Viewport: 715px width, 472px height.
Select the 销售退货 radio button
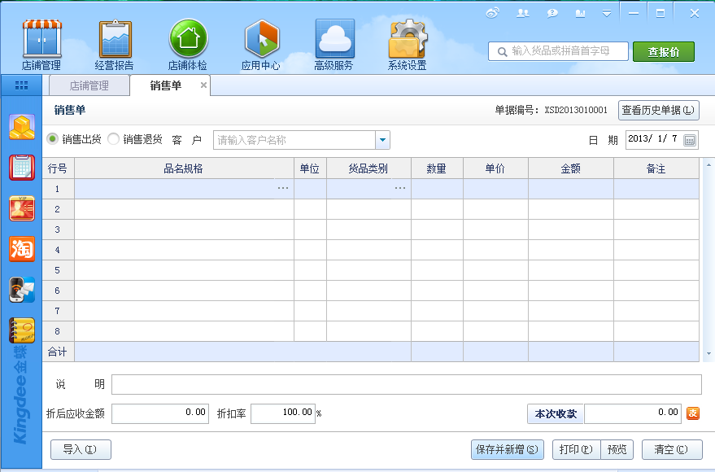(x=114, y=139)
